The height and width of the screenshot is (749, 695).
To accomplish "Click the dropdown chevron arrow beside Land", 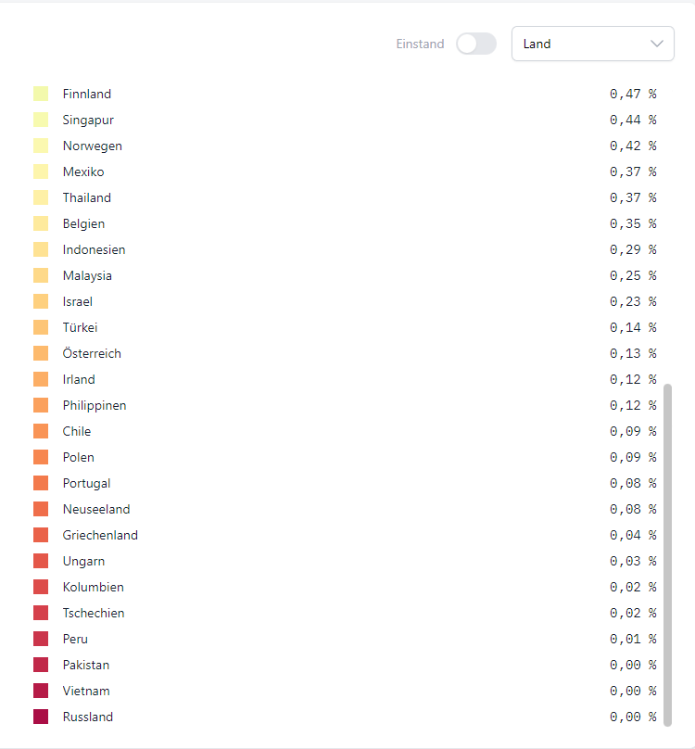I will coord(657,44).
